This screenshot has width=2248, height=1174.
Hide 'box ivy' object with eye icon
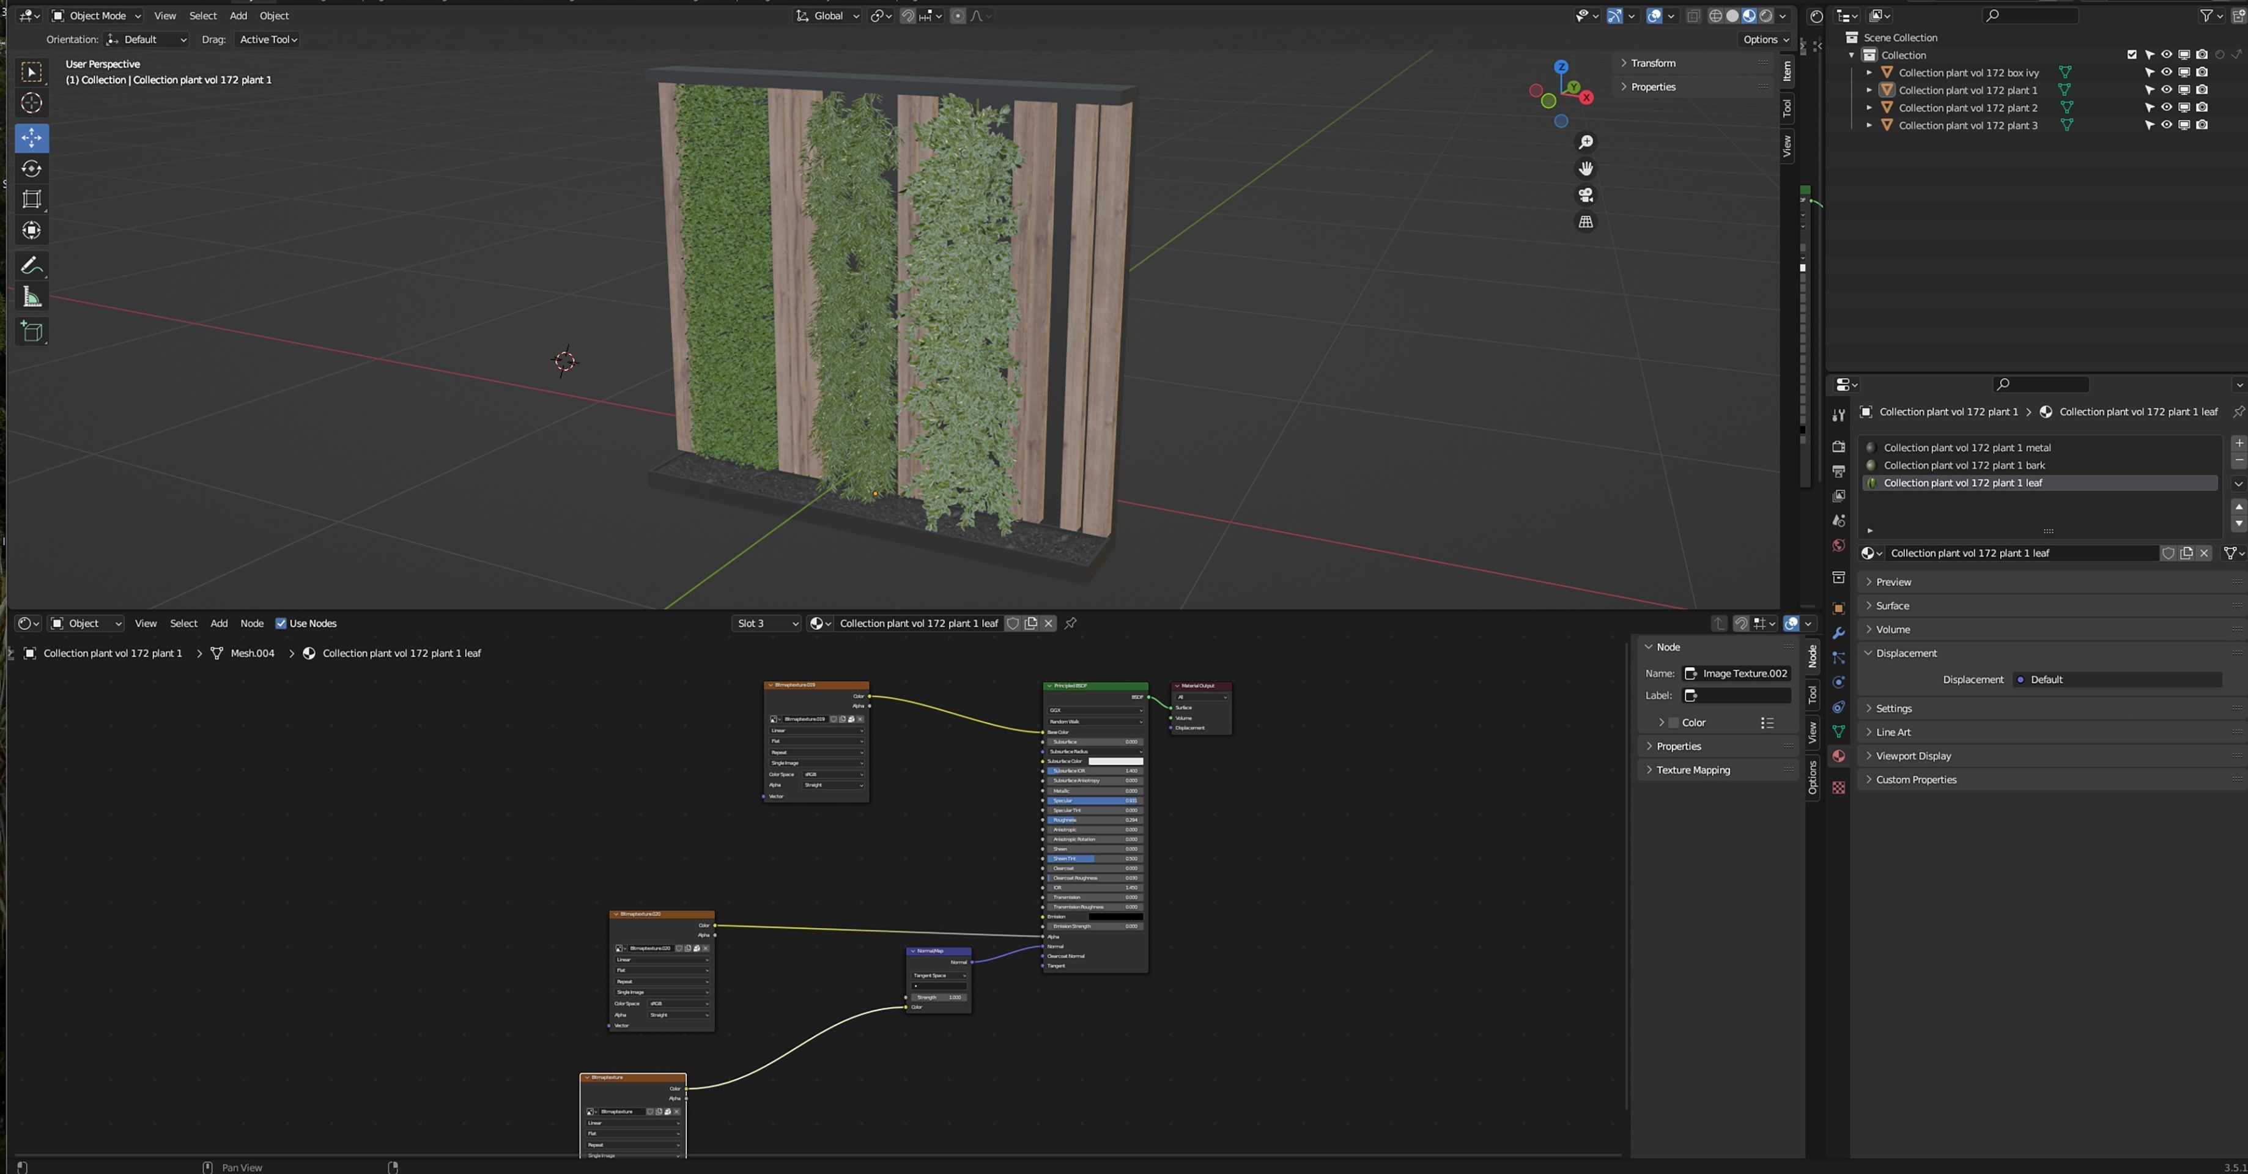point(2166,72)
